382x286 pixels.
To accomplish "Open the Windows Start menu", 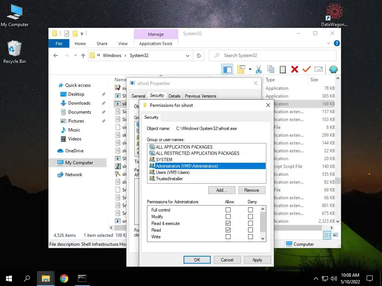I will (9, 279).
